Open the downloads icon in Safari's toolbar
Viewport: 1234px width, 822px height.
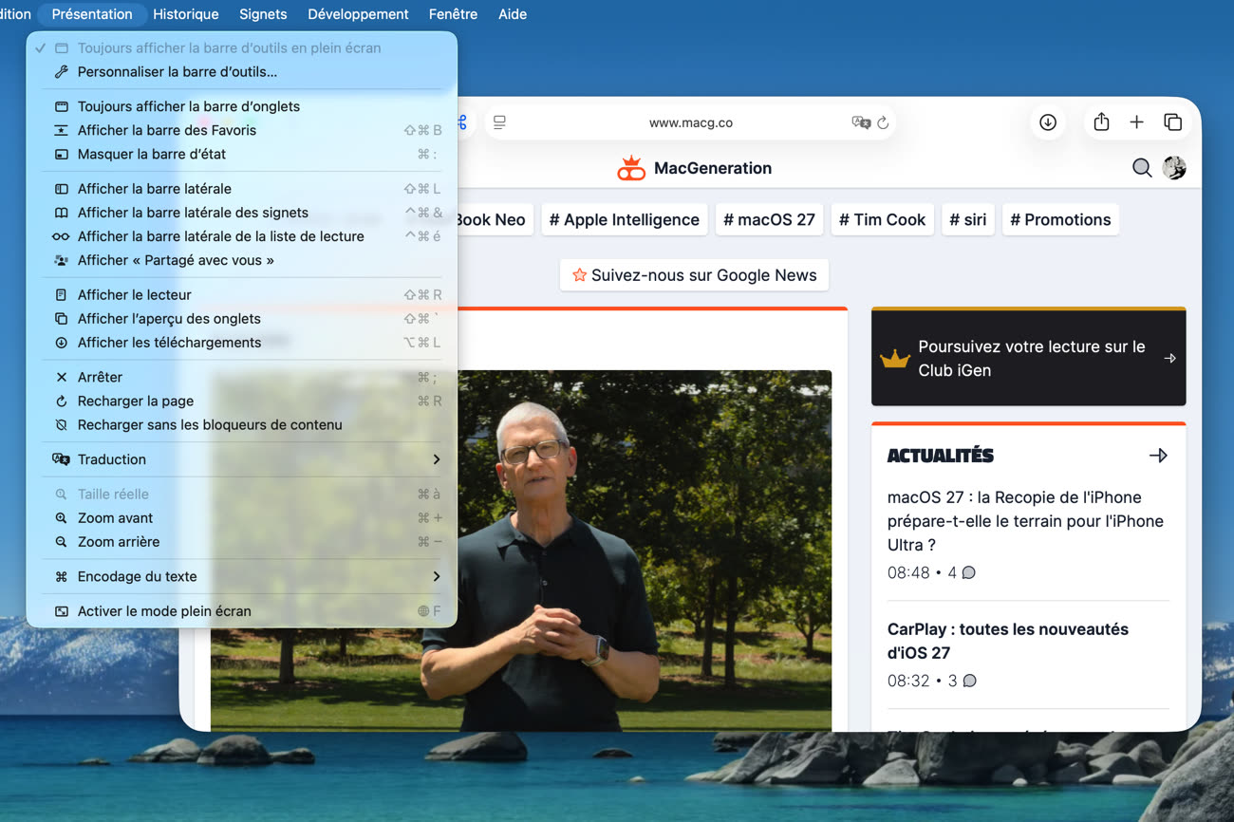click(x=1048, y=122)
